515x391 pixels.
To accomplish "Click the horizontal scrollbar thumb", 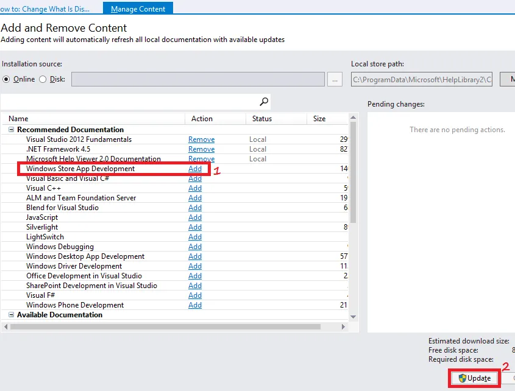I will click(x=166, y=326).
